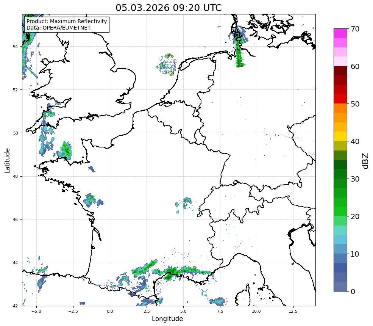373x326 pixels.
Task: Click colorbar tick label 60
Action: 355,66
